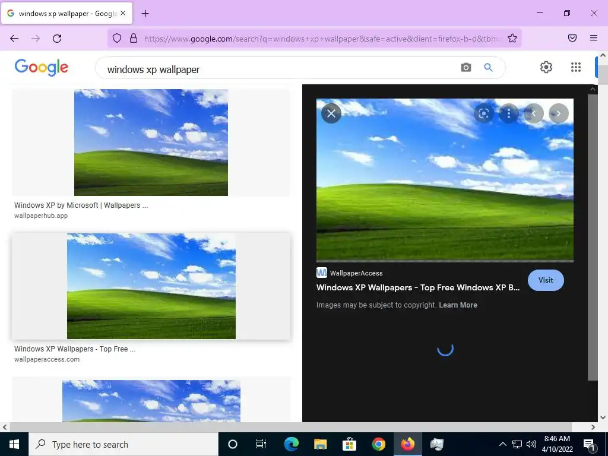Viewport: 608px width, 456px height.
Task: Close the windows xp wallpaper tab
Action: click(x=123, y=13)
